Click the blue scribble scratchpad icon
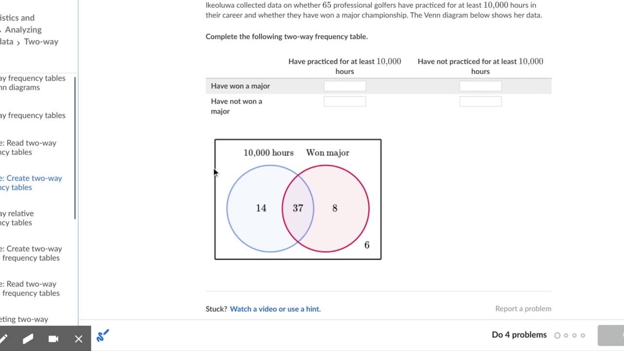Image resolution: width=624 pixels, height=351 pixels. [102, 335]
